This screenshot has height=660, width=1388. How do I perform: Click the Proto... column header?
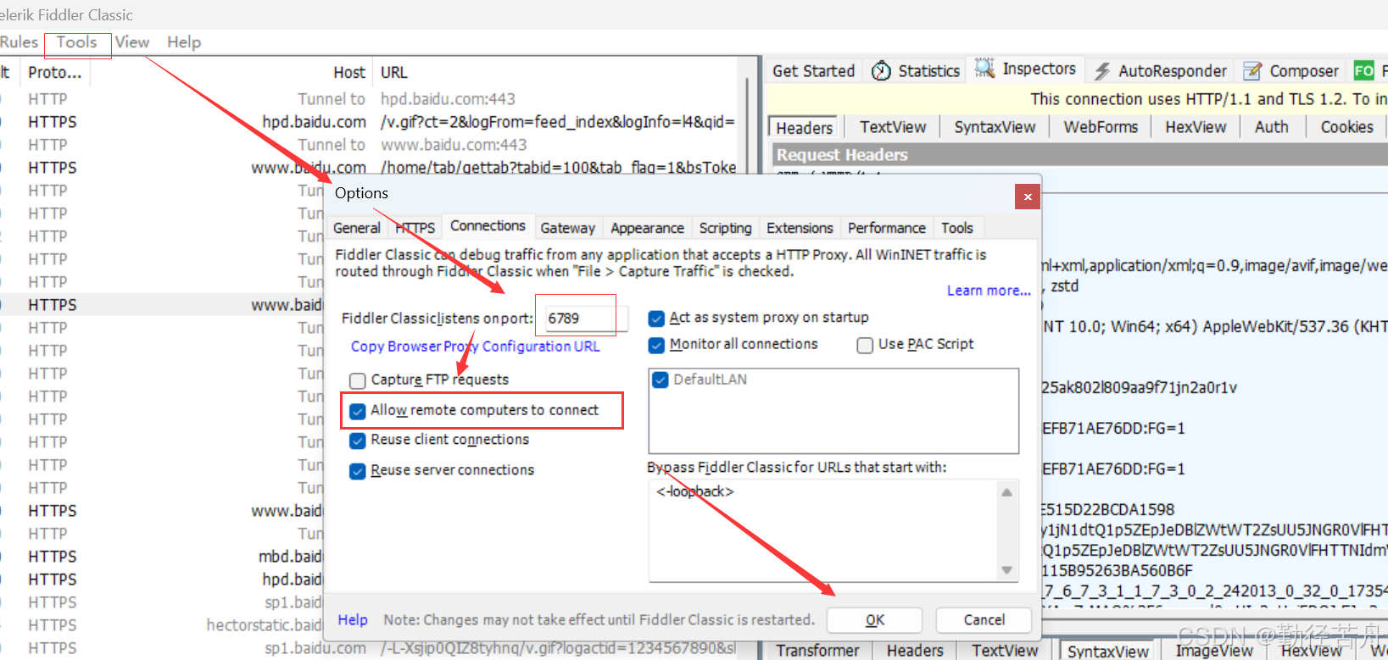(x=54, y=73)
